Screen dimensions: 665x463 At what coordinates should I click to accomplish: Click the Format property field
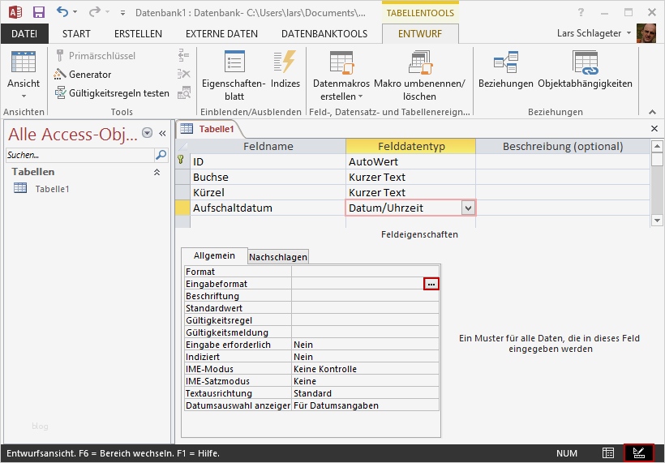pyautogui.click(x=365, y=272)
